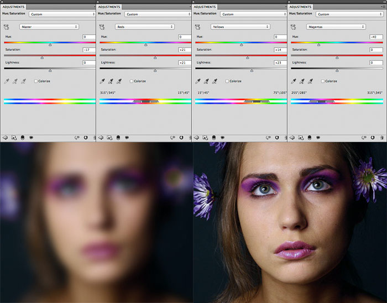Click the on-image adjustment hand tool in the Master panel
387x303 pixels.
pos(7,27)
